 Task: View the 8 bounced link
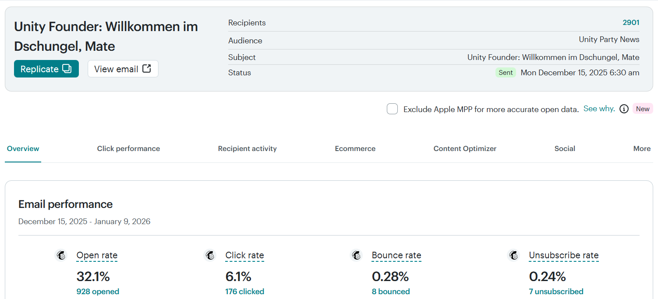tap(391, 292)
